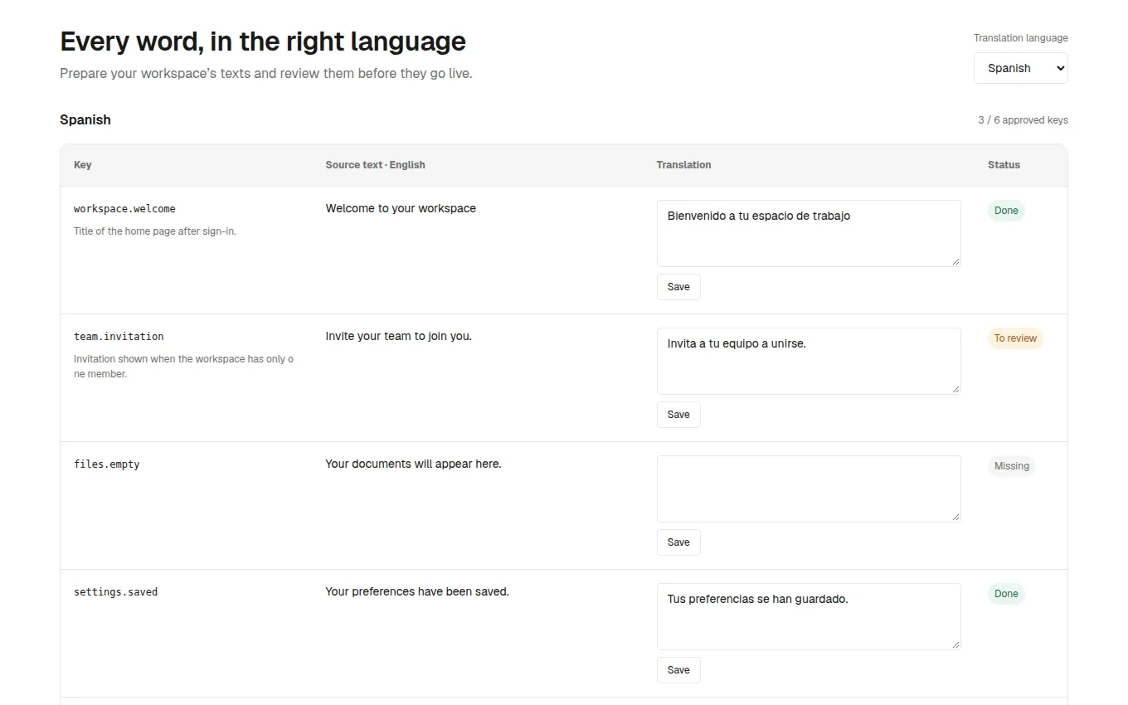Select the files.empty key text

pyautogui.click(x=107, y=464)
